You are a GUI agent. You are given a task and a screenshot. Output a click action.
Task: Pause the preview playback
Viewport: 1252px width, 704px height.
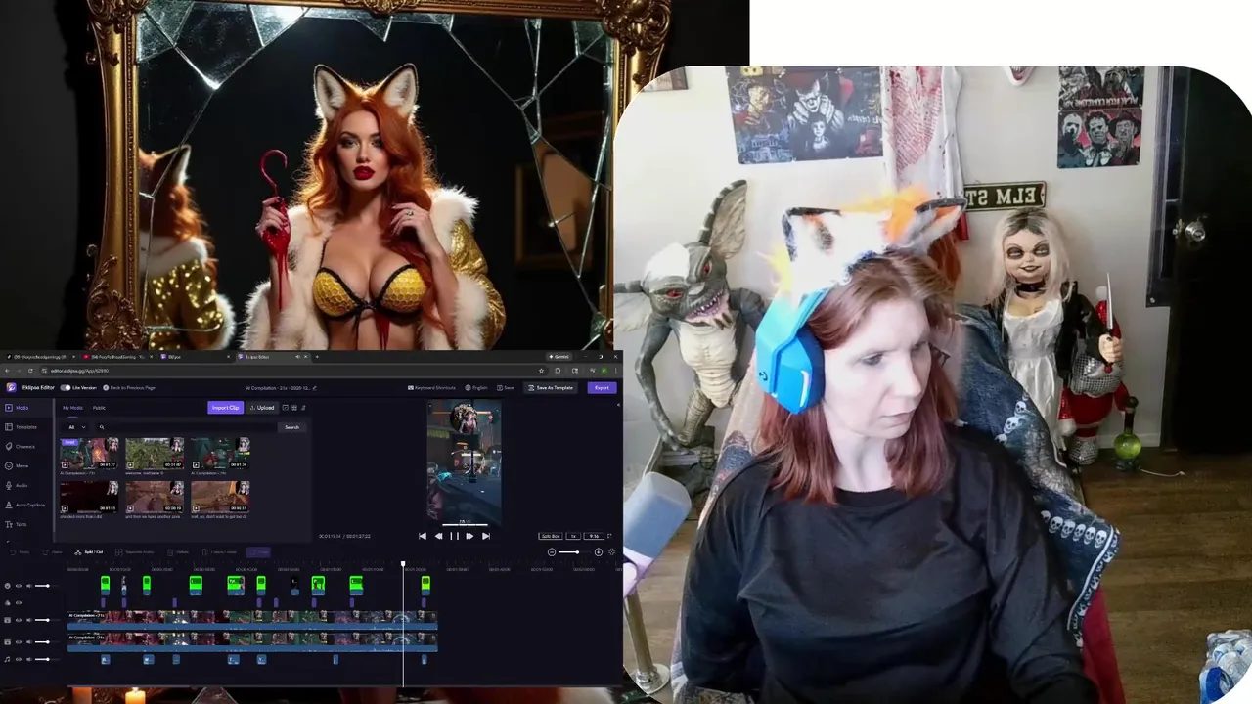(x=454, y=536)
